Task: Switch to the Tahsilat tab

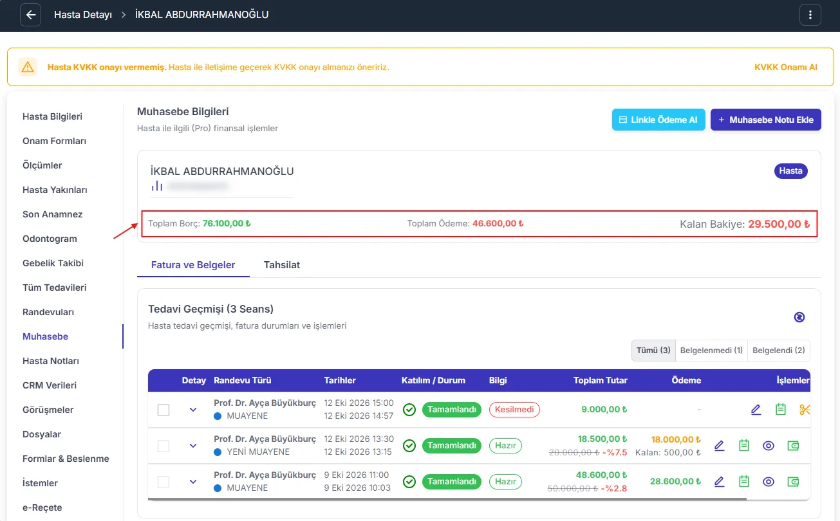Action: (282, 264)
